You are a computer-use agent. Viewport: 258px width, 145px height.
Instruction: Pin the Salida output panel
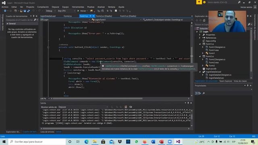click(188, 103)
